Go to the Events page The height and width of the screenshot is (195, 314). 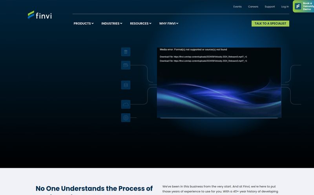pos(237,7)
